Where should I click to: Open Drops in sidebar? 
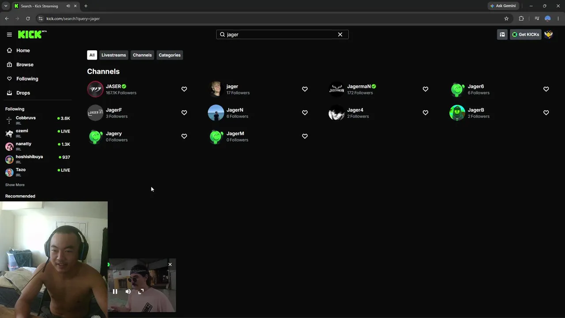click(19, 93)
